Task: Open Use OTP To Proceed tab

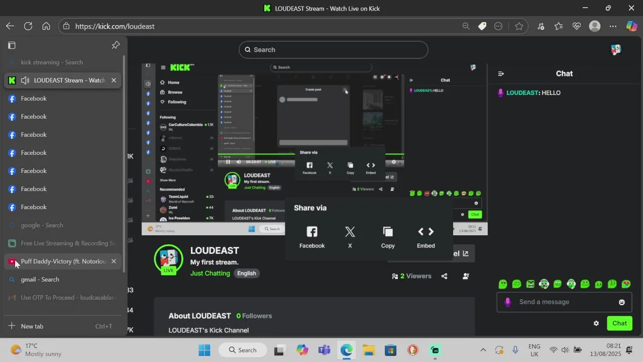Action: 63,298
